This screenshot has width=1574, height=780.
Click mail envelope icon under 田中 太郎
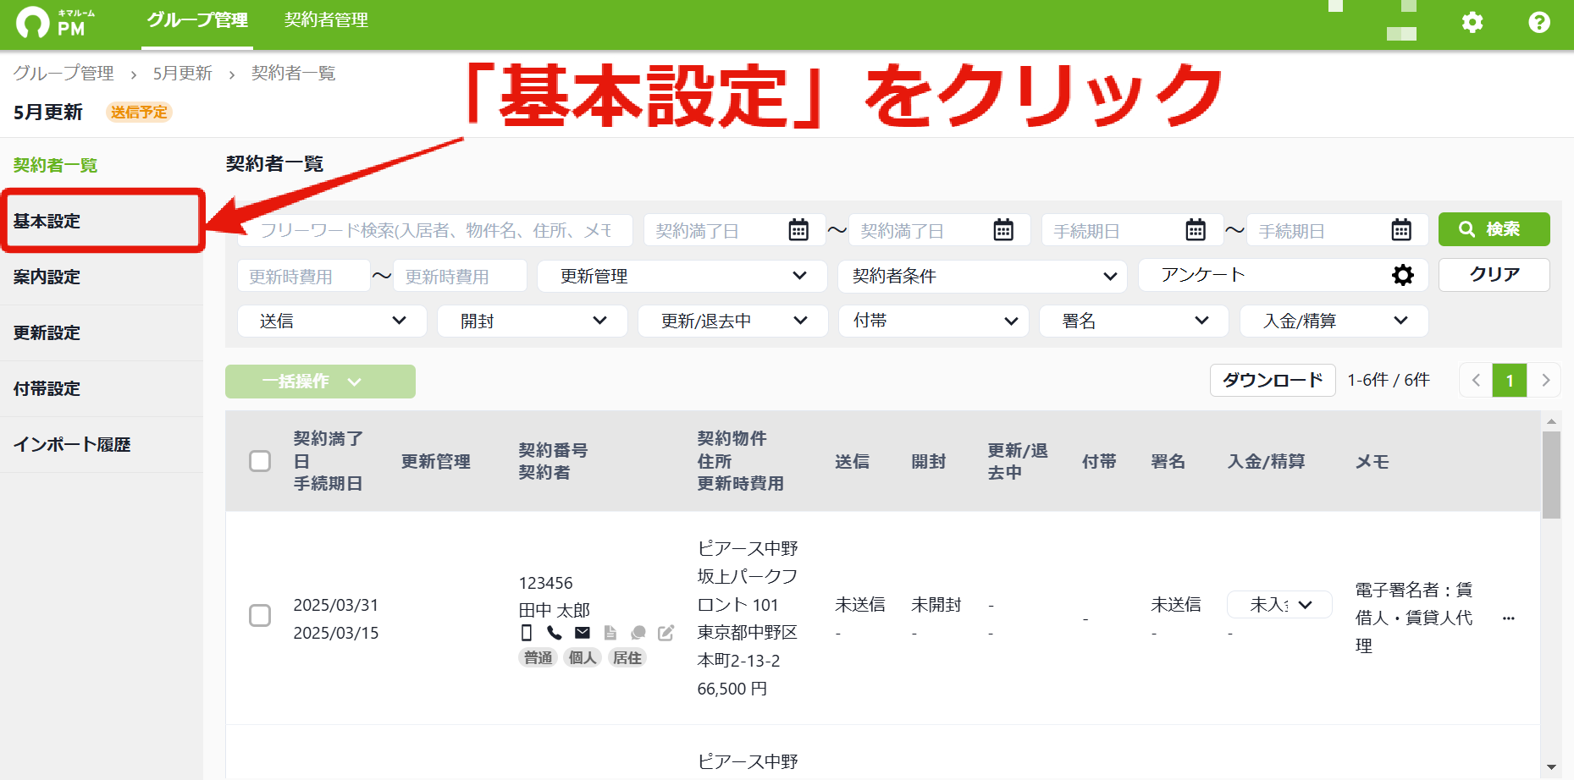(583, 633)
